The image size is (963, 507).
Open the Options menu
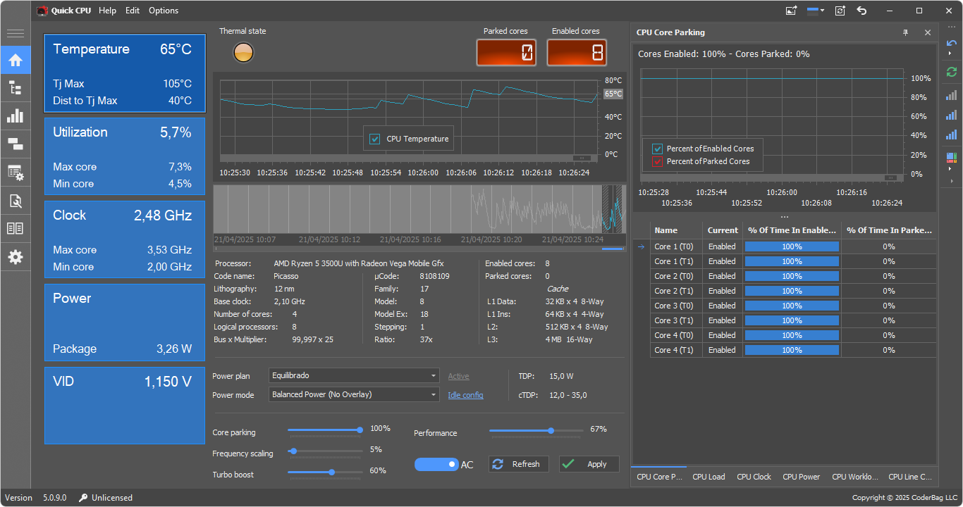(x=164, y=11)
